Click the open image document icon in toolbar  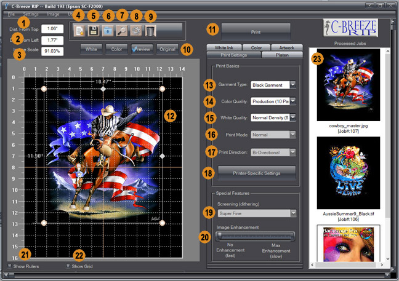coord(79,31)
